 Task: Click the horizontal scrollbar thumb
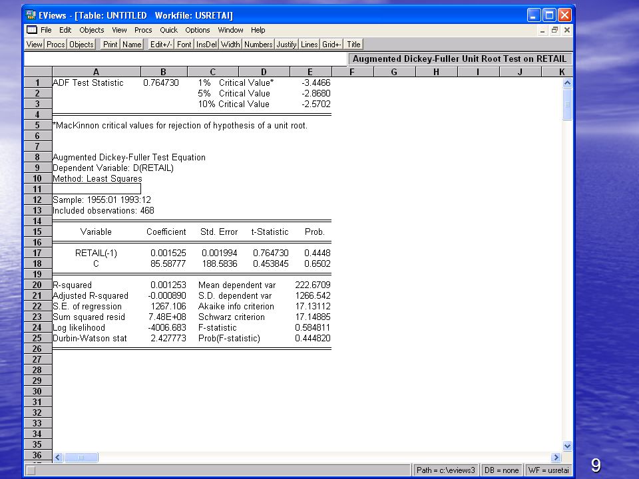[81, 458]
